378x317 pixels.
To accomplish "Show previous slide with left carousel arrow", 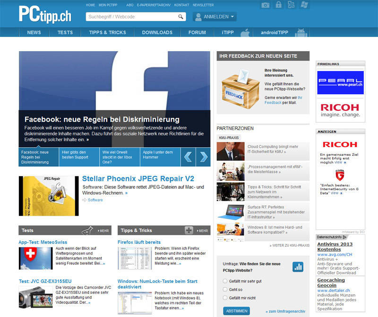I will click(x=188, y=157).
